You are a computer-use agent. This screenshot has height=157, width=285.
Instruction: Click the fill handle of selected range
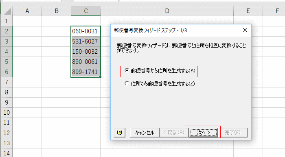pos(100,77)
